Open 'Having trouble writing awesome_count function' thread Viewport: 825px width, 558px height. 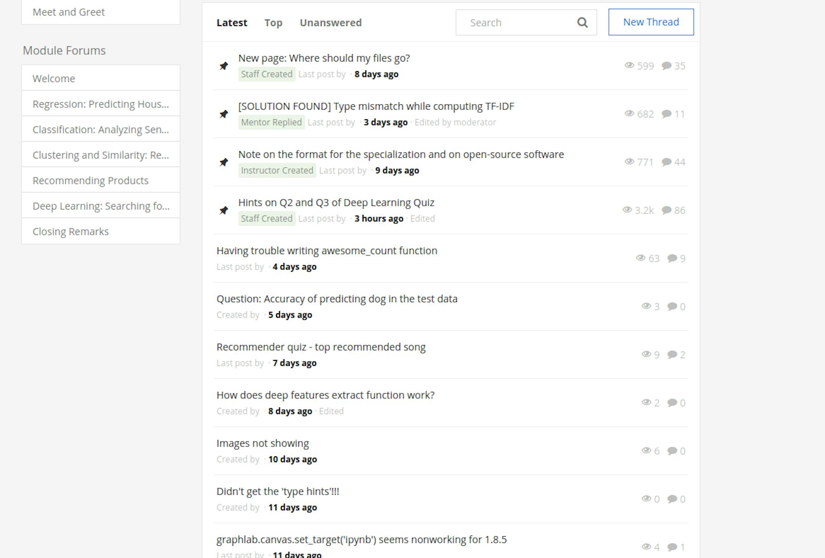pyautogui.click(x=327, y=251)
